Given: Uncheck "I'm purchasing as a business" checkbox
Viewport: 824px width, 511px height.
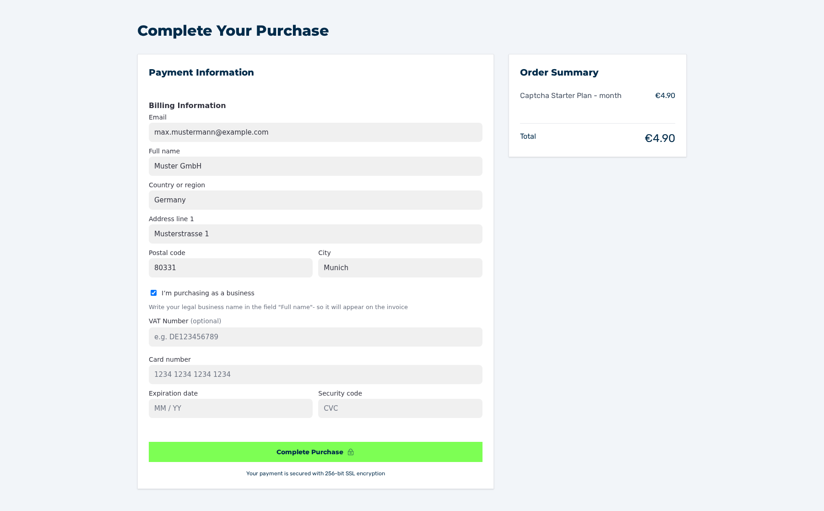Looking at the screenshot, I should pyautogui.click(x=154, y=293).
